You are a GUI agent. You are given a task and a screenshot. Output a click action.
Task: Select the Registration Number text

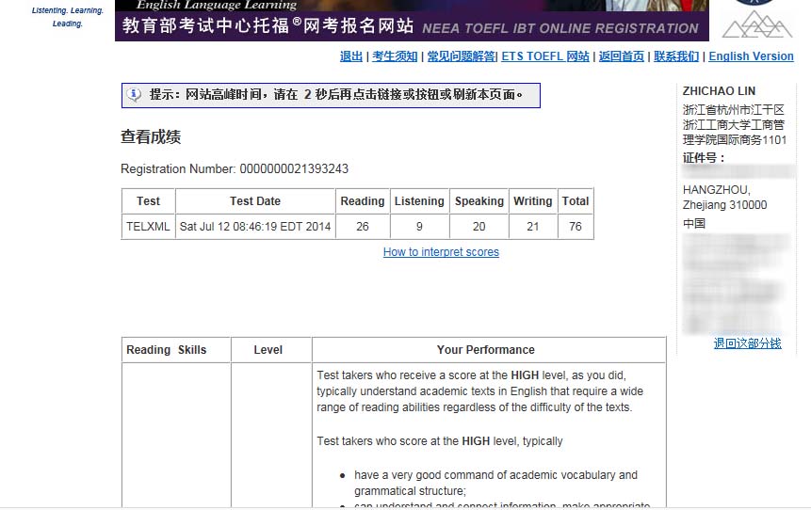235,169
